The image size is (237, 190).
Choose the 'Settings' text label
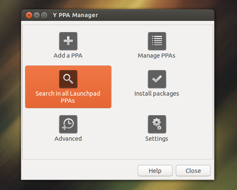[157, 139]
